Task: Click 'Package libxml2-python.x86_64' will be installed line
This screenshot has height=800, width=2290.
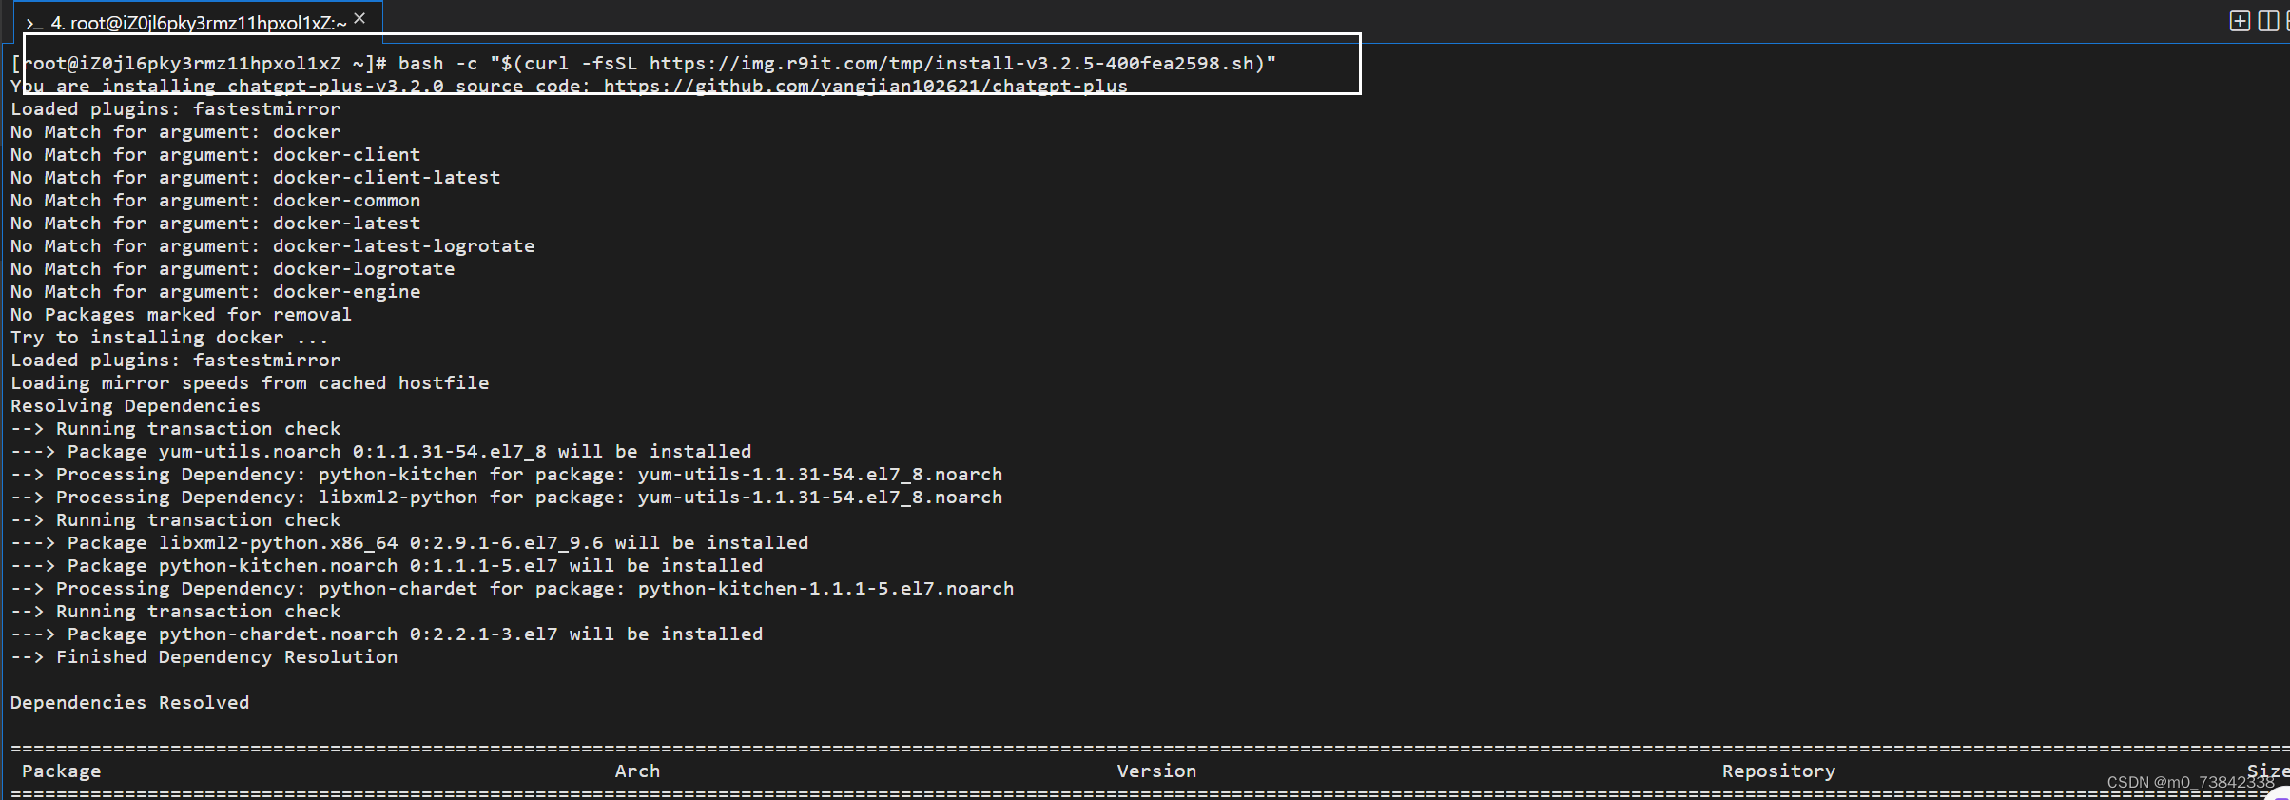Action: pyautogui.click(x=409, y=542)
